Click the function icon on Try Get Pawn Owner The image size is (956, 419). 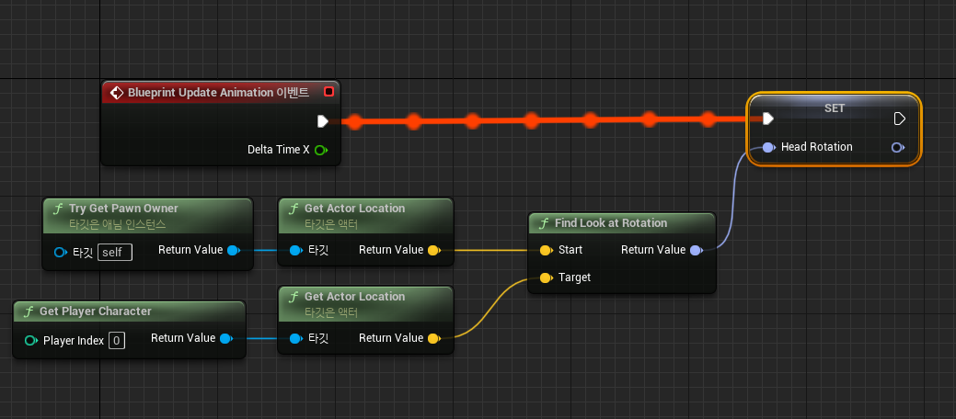(x=59, y=209)
